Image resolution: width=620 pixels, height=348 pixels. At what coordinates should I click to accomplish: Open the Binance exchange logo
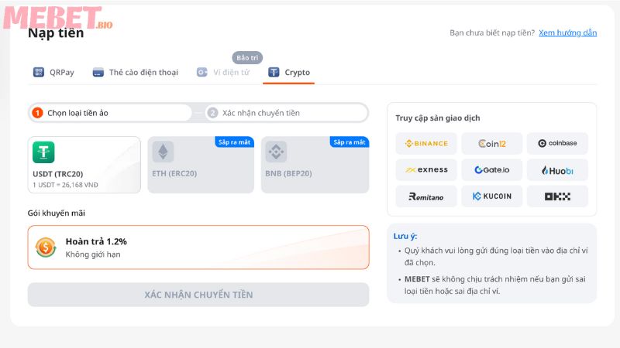[426, 144]
